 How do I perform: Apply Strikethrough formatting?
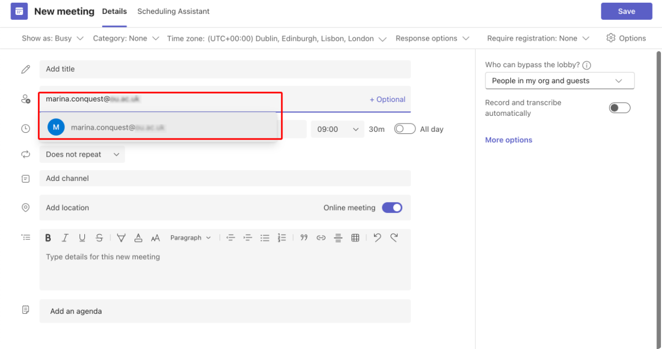pyautogui.click(x=99, y=237)
